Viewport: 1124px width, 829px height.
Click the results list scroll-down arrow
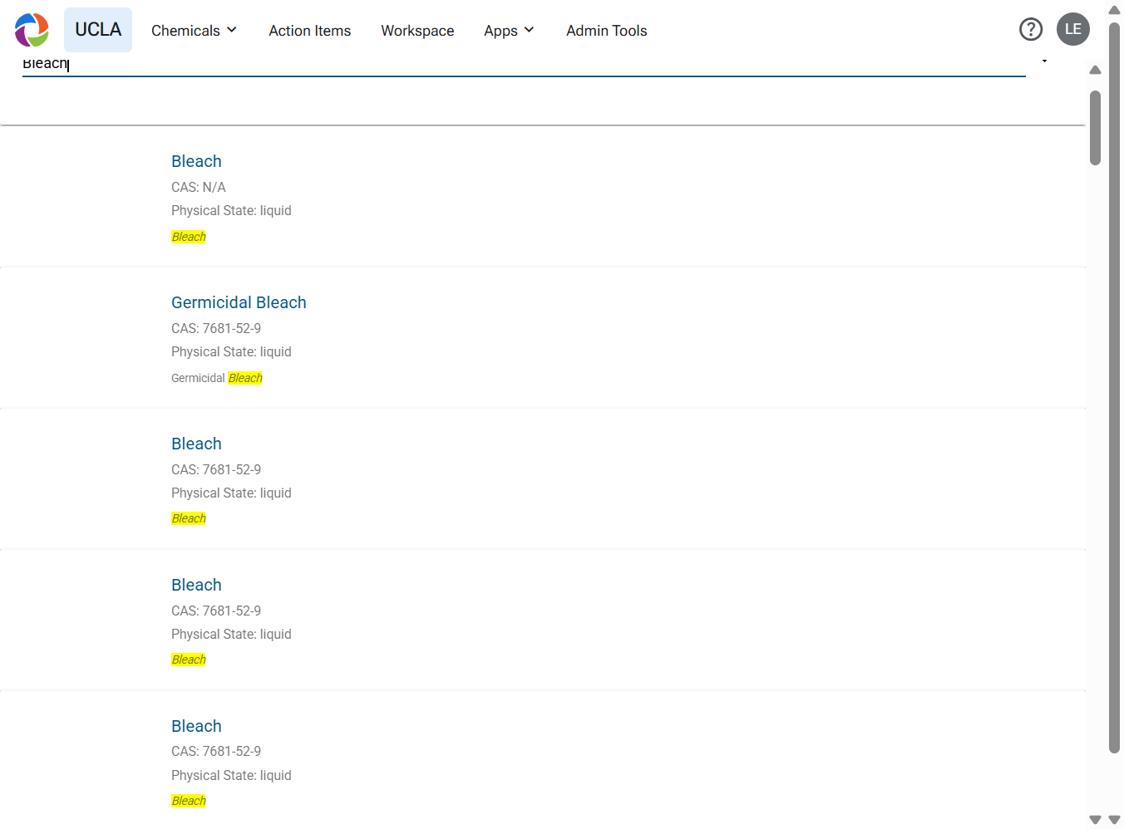click(1095, 820)
